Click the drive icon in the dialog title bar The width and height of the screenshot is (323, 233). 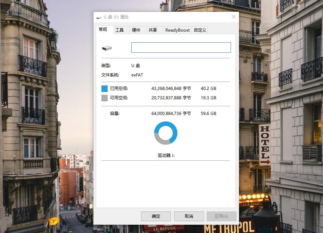pos(99,17)
